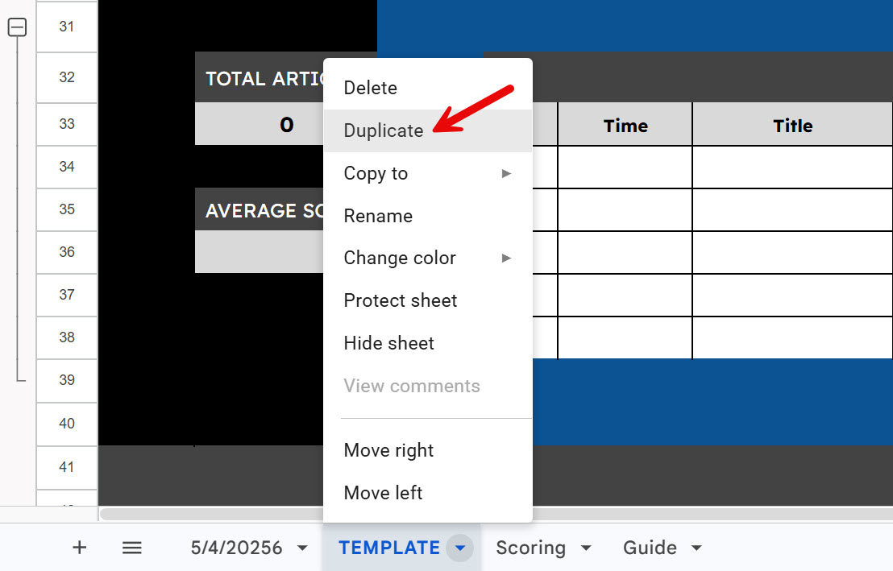Select row 38 header
893x571 pixels.
(x=67, y=337)
